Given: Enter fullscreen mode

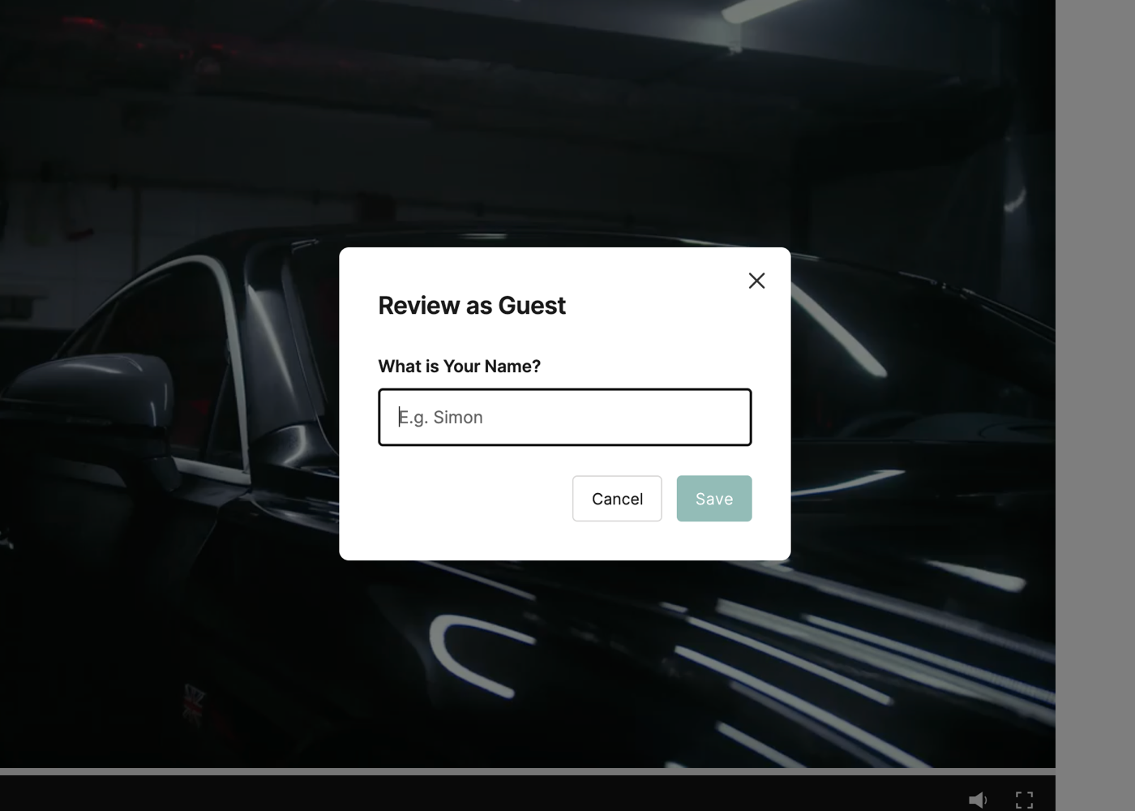Looking at the screenshot, I should pos(1024,800).
